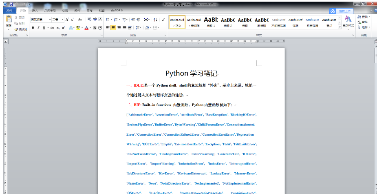Open the Multilevel list dropdown
The image size is (377, 194).
click(125, 20)
